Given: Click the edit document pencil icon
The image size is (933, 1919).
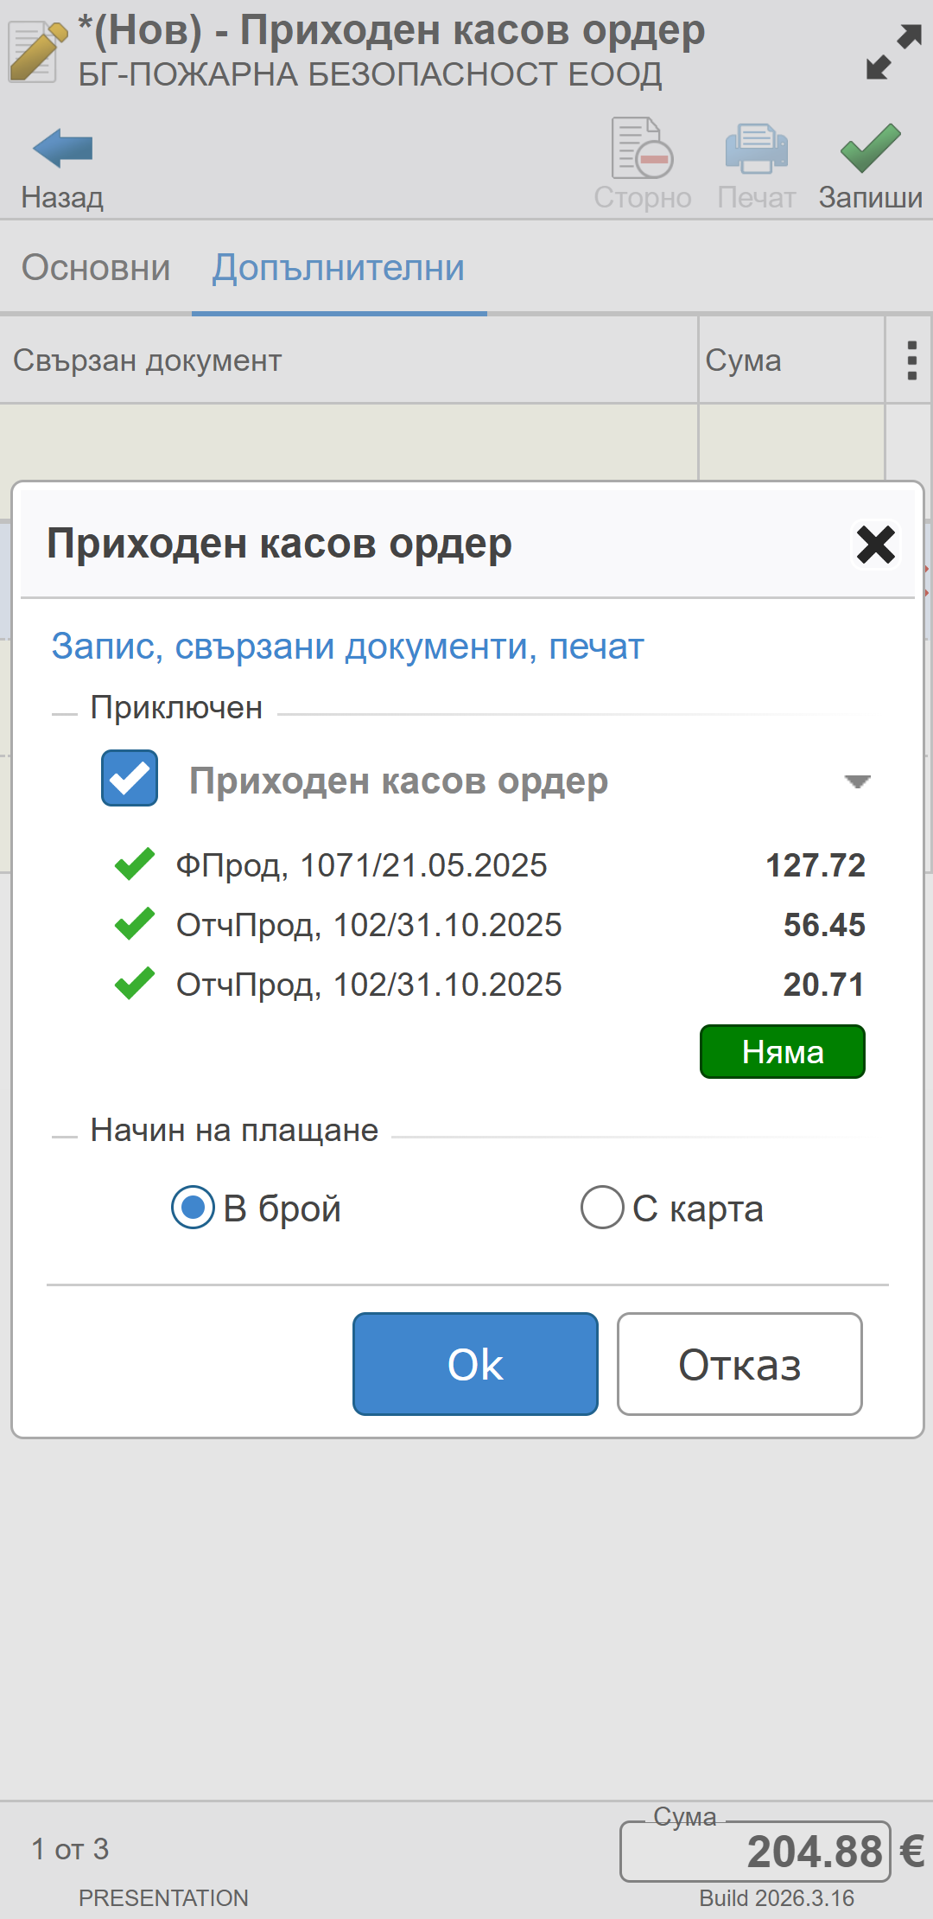Looking at the screenshot, I should click(36, 52).
